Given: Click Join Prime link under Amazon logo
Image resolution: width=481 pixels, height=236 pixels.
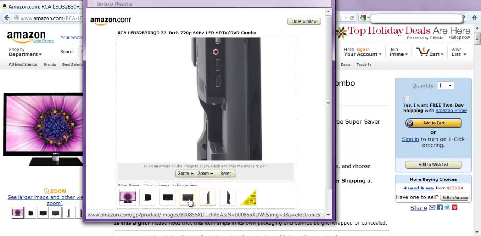Looking at the screenshot, I should (43, 41).
